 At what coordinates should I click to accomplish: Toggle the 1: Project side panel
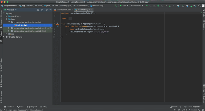1,37
